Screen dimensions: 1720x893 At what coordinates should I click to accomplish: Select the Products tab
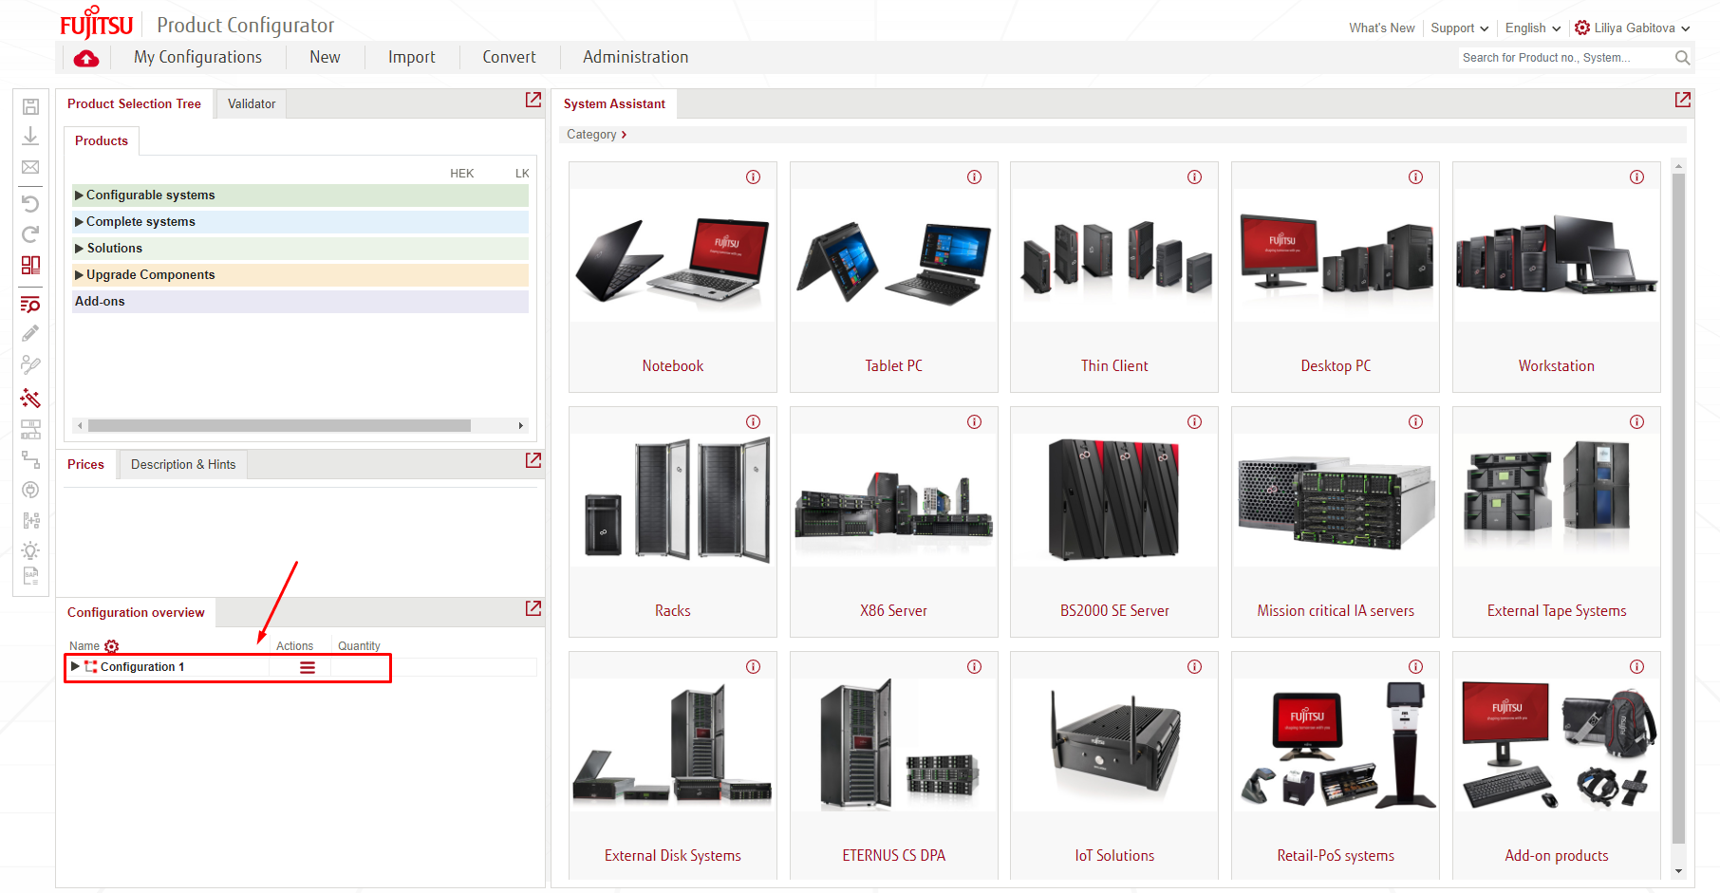coord(102,141)
